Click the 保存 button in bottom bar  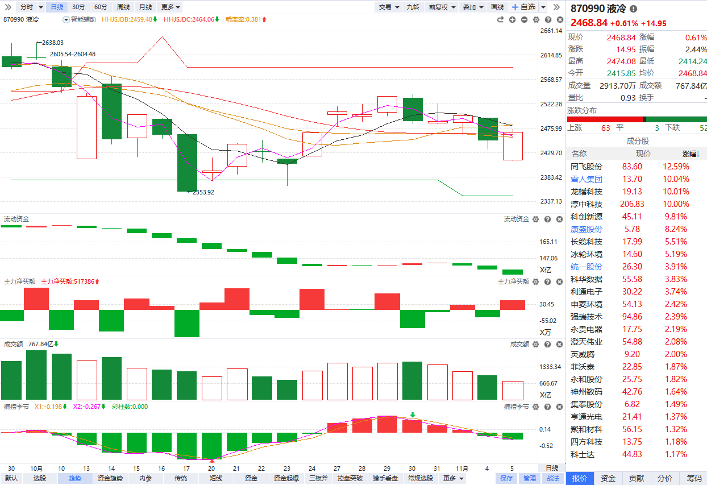click(x=506, y=478)
